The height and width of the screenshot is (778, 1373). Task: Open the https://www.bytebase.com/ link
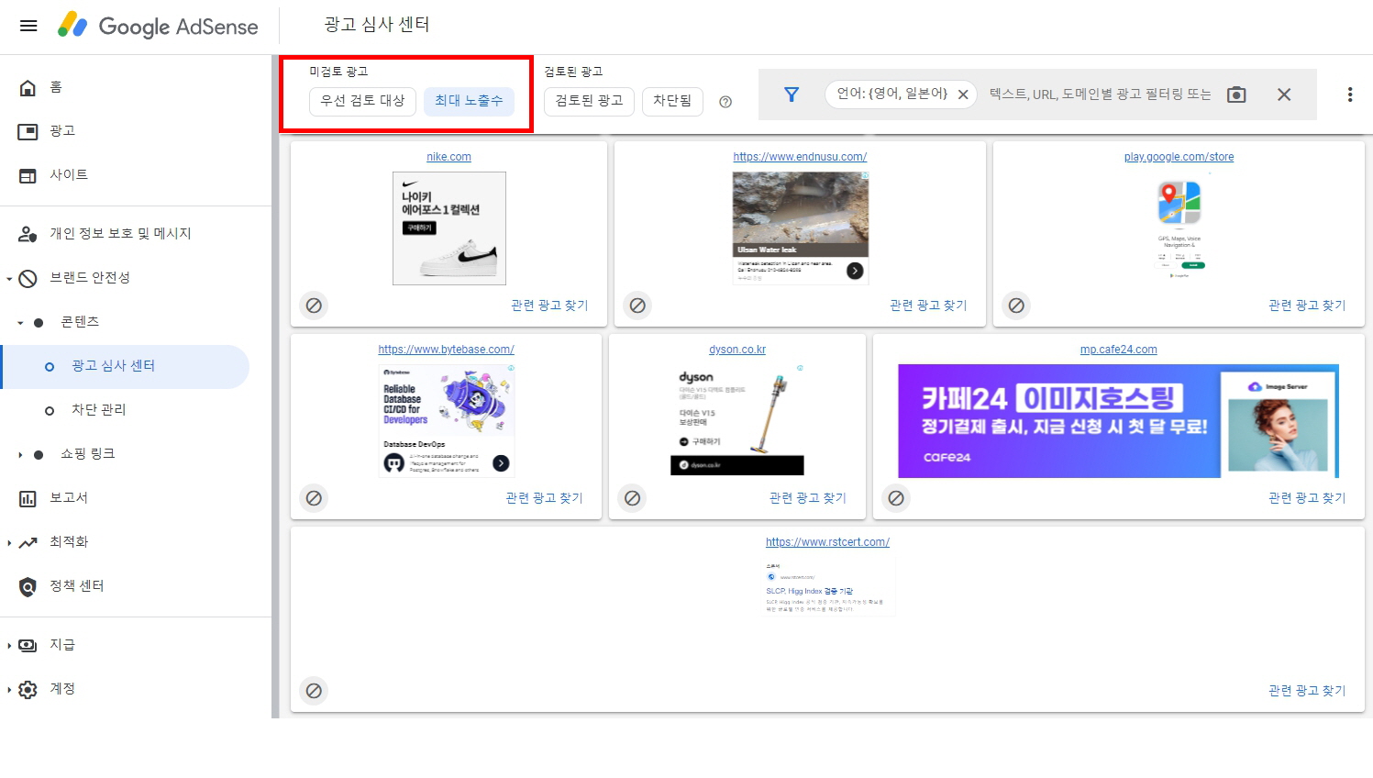coord(446,350)
